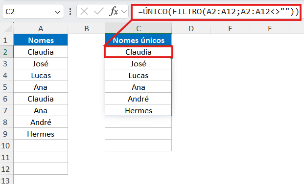
Task: Click the Enter checkmark formula button
Action: pyautogui.click(x=99, y=12)
